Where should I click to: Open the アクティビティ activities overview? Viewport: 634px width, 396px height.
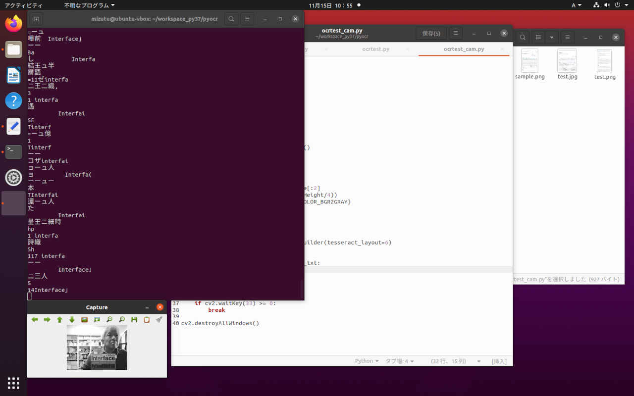(x=23, y=5)
